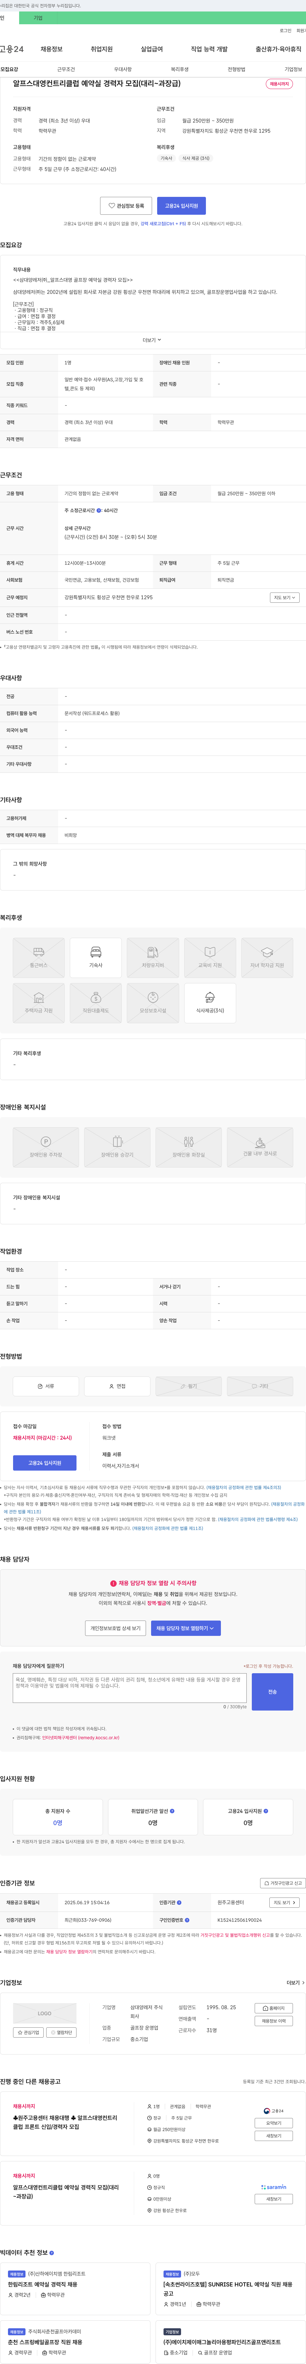Open 춘천 스프링베일골프장 직원 채용 recommendation
The image size is (306, 2364).
[x=45, y=2342]
